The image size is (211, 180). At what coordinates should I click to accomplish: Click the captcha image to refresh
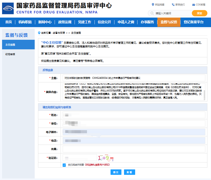pos(106,158)
